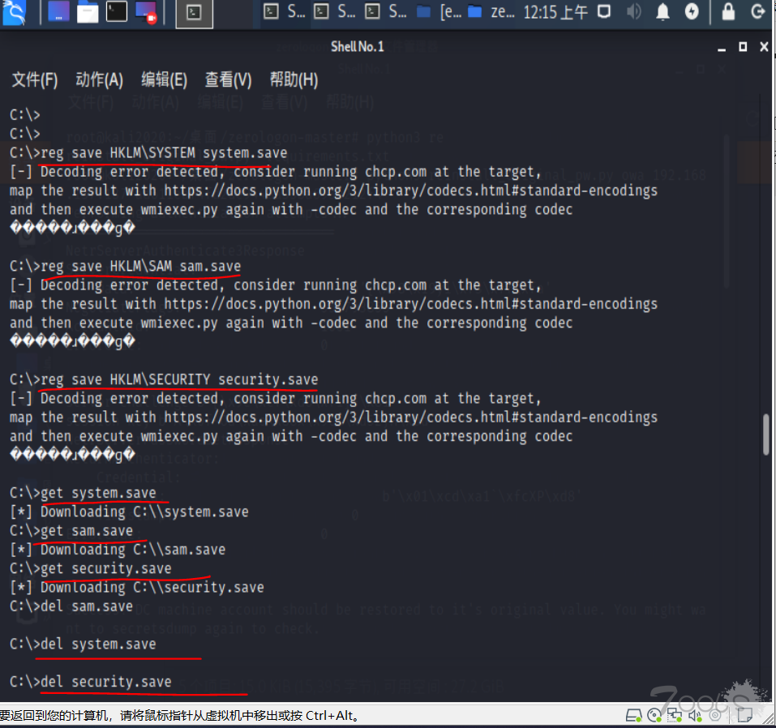Click the VM sound card status icon

[696, 716]
